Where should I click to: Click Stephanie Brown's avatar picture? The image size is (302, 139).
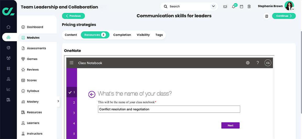289,6
